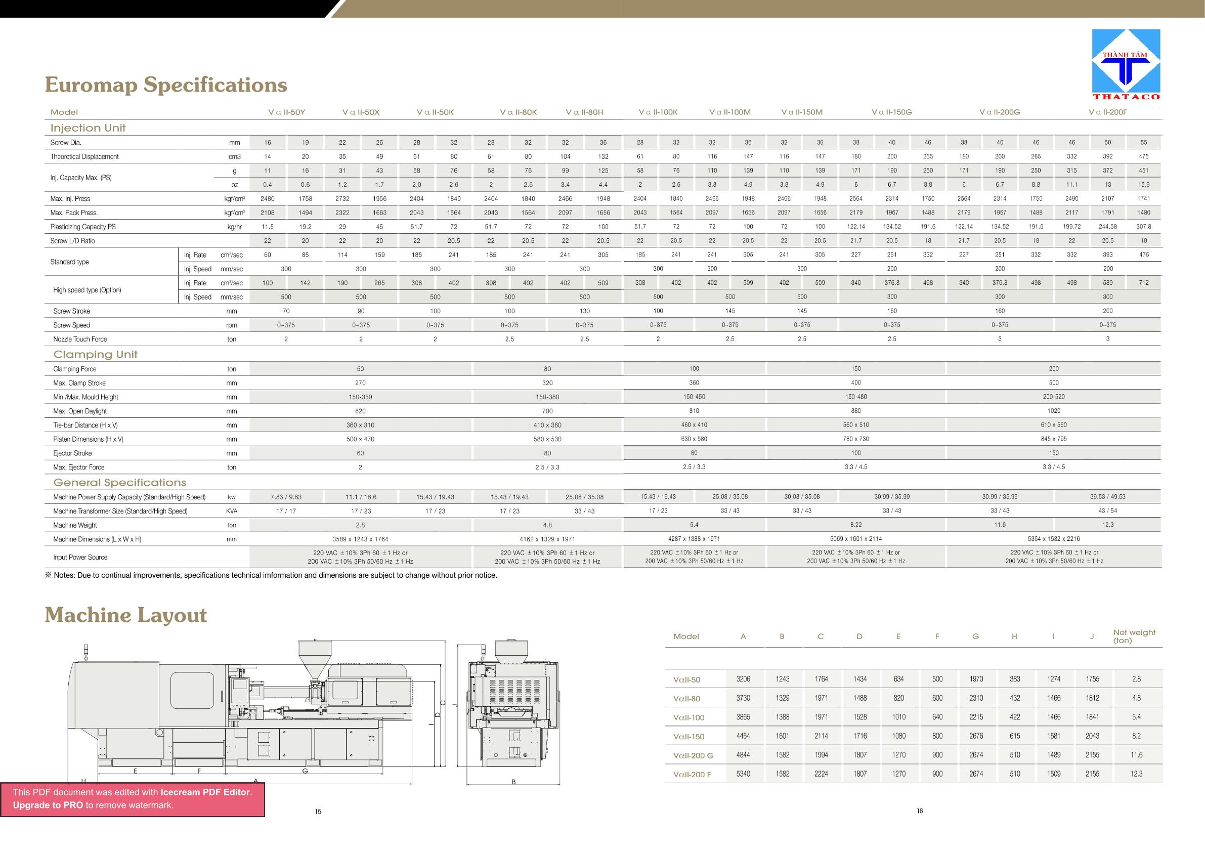Click the 'VαII-150' row in layout table
This screenshot has height=852, width=1205.
pyautogui.click(x=914, y=736)
